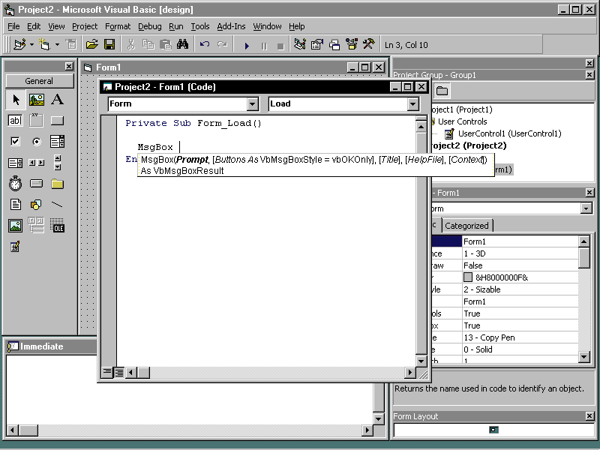Open the Menu Editor from the toolbar
The width and height of the screenshot is (600, 450).
(x=71, y=45)
